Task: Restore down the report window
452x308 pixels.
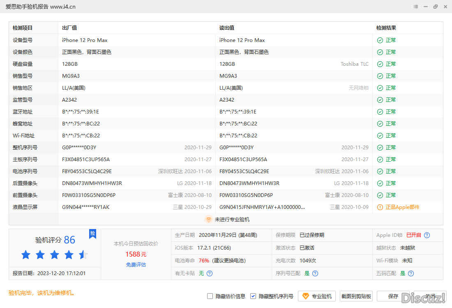Action: (436, 7)
